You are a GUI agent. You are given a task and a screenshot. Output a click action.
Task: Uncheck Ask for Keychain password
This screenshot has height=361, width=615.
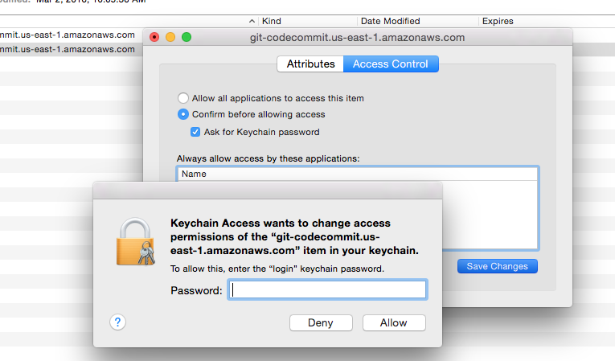[x=195, y=132]
